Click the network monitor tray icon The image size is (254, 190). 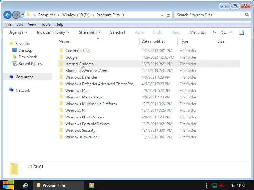tap(214, 185)
